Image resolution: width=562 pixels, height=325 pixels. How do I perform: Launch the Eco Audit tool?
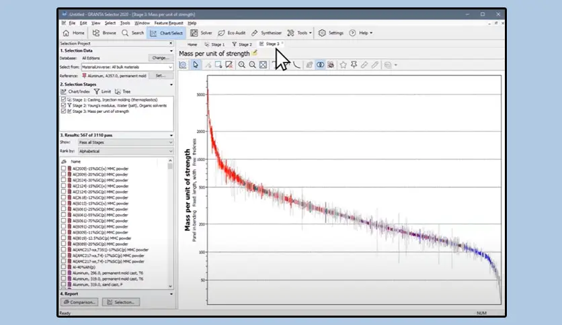click(x=231, y=33)
